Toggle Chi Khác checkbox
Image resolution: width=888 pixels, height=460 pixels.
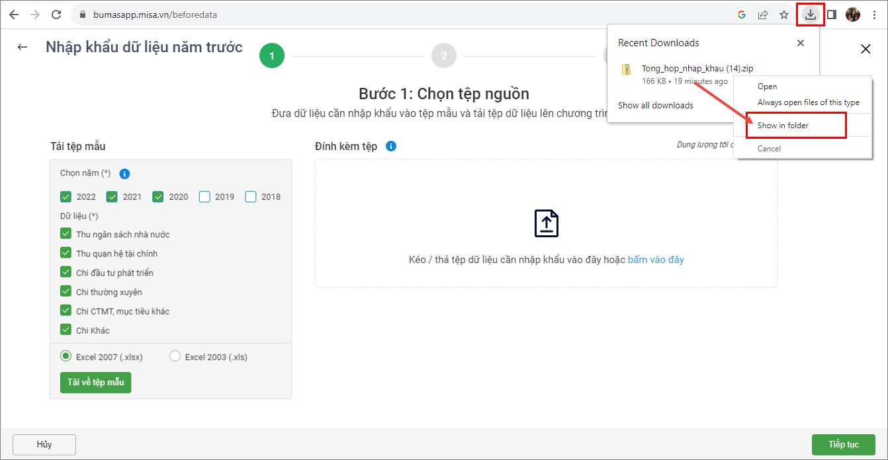[x=66, y=329]
